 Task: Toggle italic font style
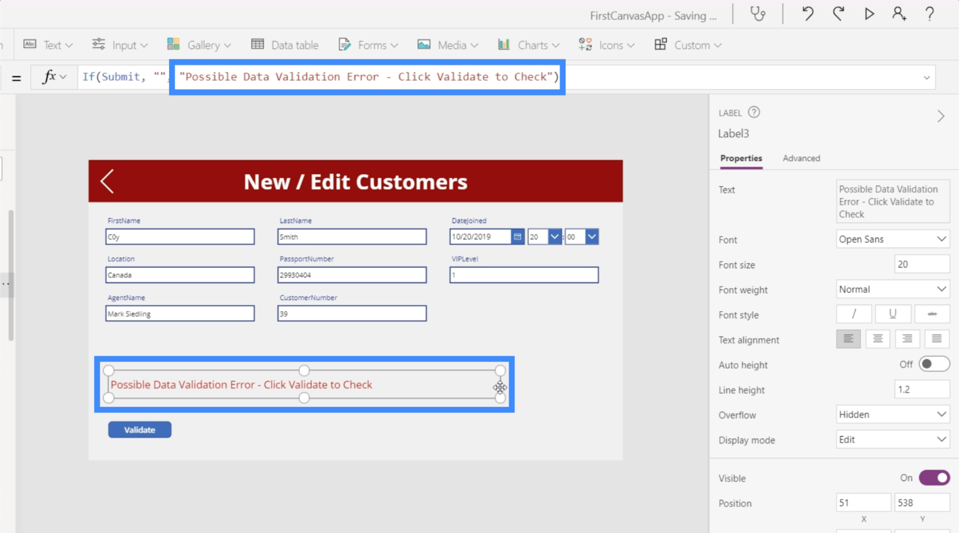coord(854,314)
